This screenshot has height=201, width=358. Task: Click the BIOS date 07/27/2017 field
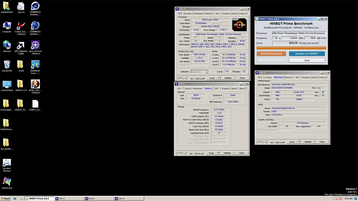[x=299, y=115]
